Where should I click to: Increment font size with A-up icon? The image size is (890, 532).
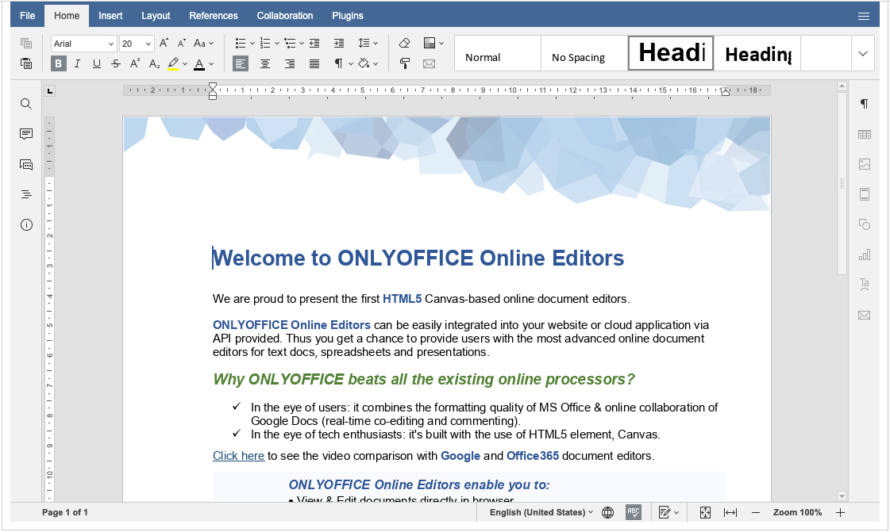click(164, 43)
